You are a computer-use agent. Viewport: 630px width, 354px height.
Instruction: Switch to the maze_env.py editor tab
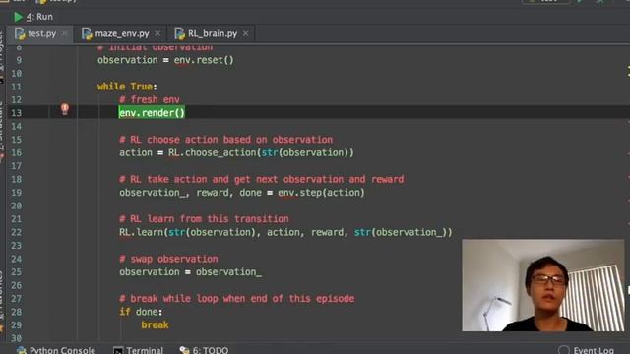pyautogui.click(x=121, y=33)
